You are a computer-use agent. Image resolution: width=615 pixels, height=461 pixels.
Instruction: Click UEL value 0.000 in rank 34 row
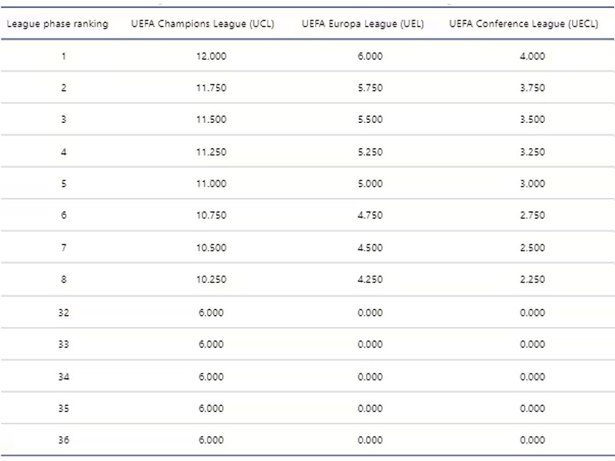coord(371,376)
